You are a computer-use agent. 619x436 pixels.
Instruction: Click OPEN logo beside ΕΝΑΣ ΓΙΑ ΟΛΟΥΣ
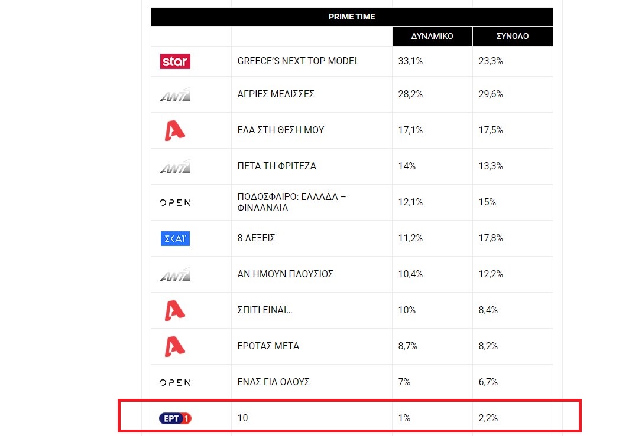pos(175,382)
